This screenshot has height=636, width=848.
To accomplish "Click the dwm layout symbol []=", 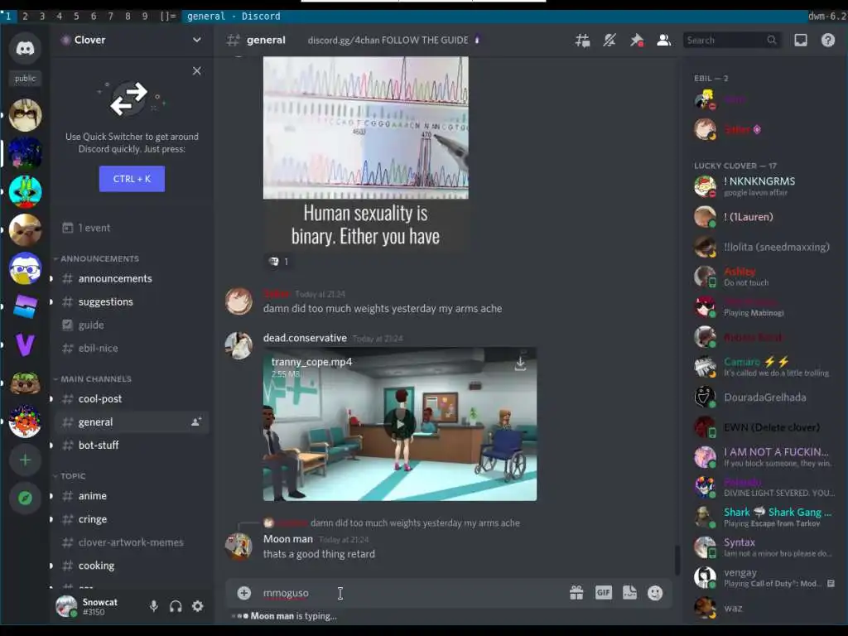I will pyautogui.click(x=168, y=17).
